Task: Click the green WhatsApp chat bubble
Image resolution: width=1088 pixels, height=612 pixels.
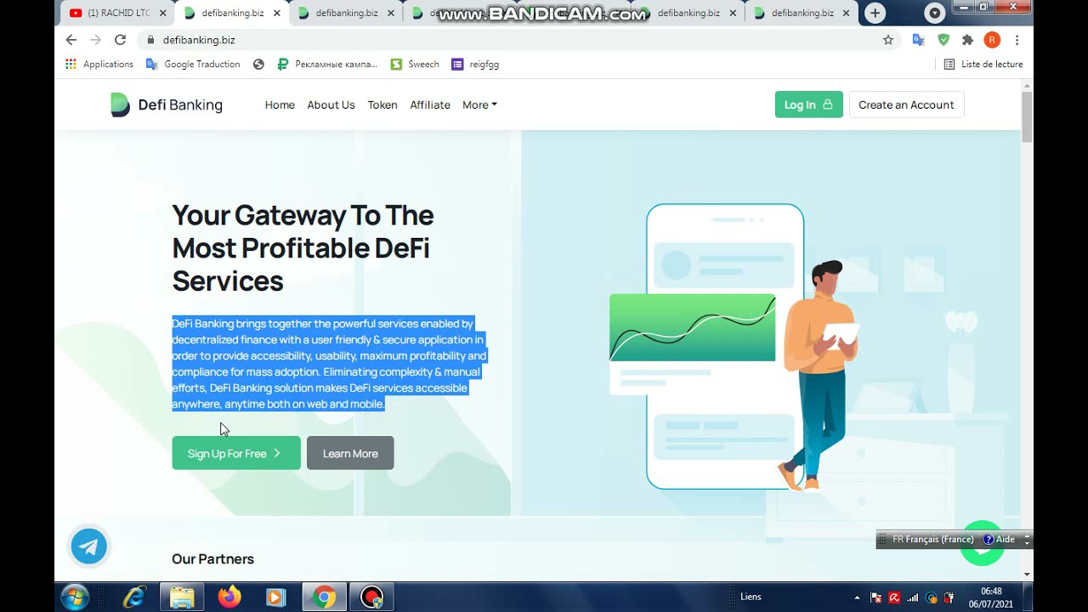Action: tap(983, 543)
